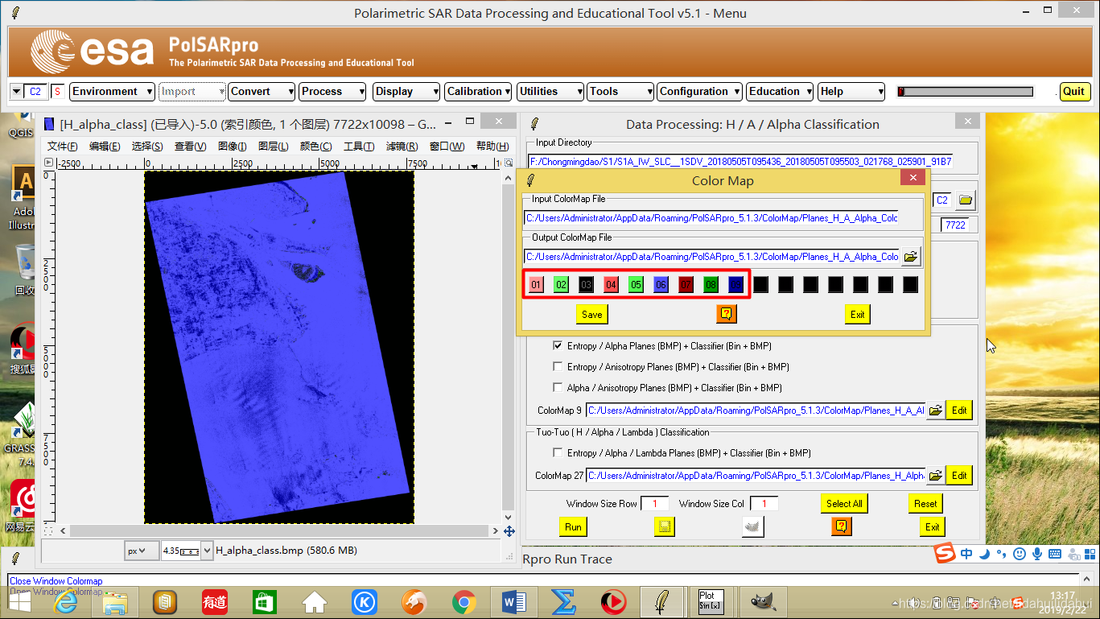Open help icon in Color Map dialog

click(x=727, y=314)
